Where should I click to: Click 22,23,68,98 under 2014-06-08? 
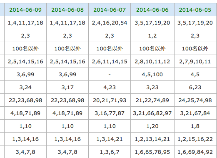[x=67, y=100]
